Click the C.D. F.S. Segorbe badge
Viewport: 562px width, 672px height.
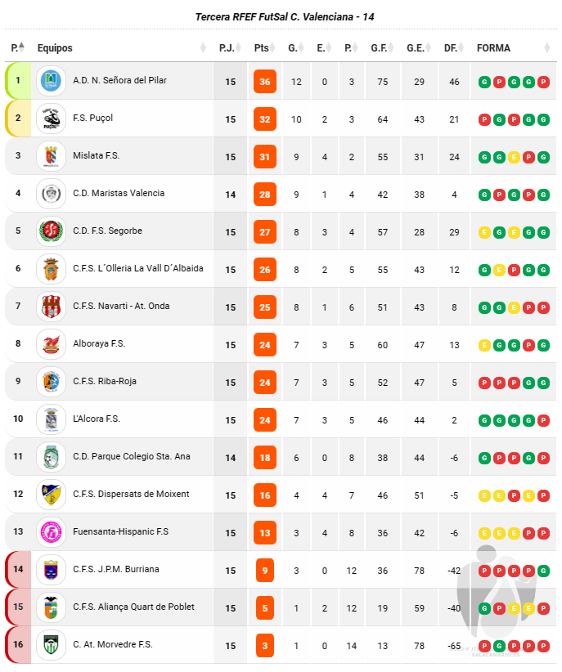(x=51, y=231)
